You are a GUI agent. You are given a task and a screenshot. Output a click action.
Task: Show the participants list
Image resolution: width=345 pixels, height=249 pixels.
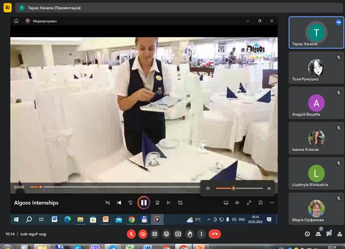318,234
